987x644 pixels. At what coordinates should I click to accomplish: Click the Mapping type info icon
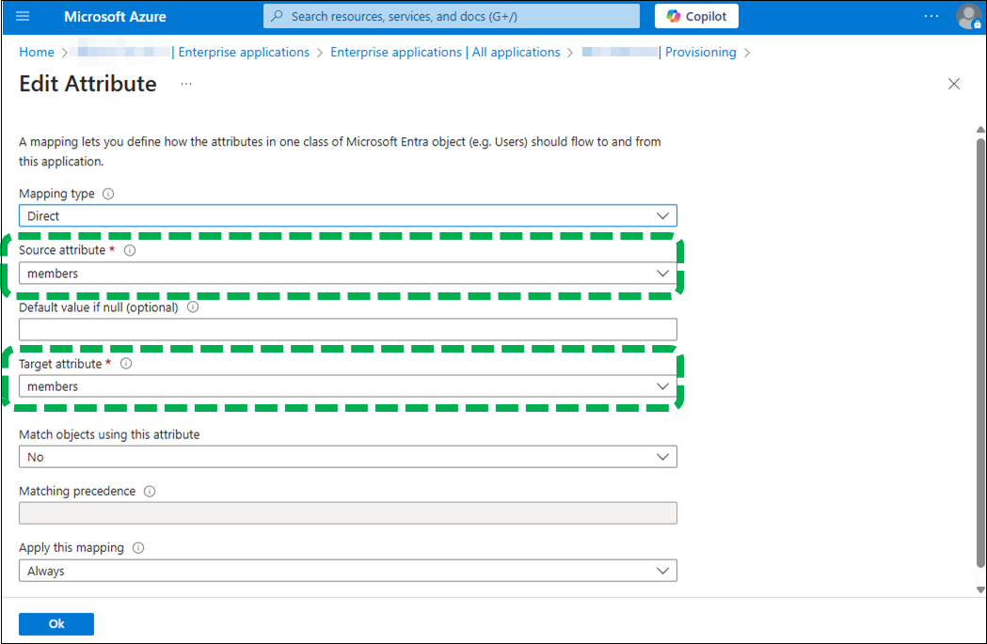[x=108, y=194]
